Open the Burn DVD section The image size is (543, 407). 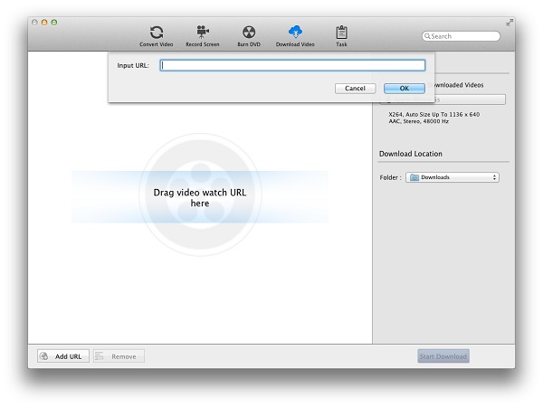[249, 36]
